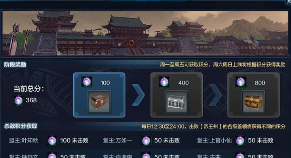This screenshot has height=158, width=291.
Task: Click the arrow between 400 and 800 tiers
Action: [215, 95]
